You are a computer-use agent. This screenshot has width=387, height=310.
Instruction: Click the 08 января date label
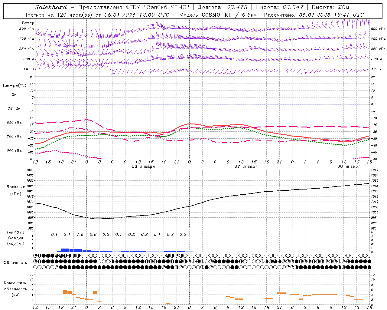click(349, 167)
